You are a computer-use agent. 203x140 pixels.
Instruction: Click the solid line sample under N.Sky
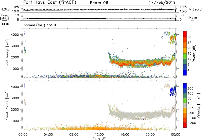coord(5,12)
